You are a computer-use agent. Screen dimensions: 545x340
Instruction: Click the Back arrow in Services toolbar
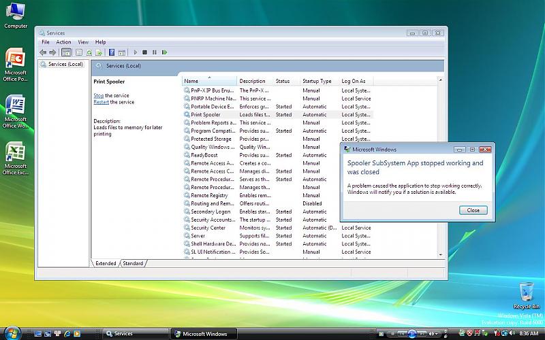(43, 52)
